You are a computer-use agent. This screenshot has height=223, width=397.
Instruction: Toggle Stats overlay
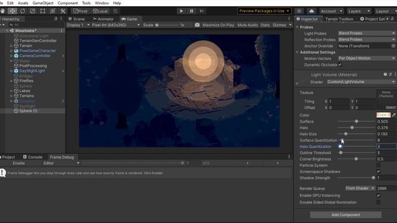pos(265,25)
